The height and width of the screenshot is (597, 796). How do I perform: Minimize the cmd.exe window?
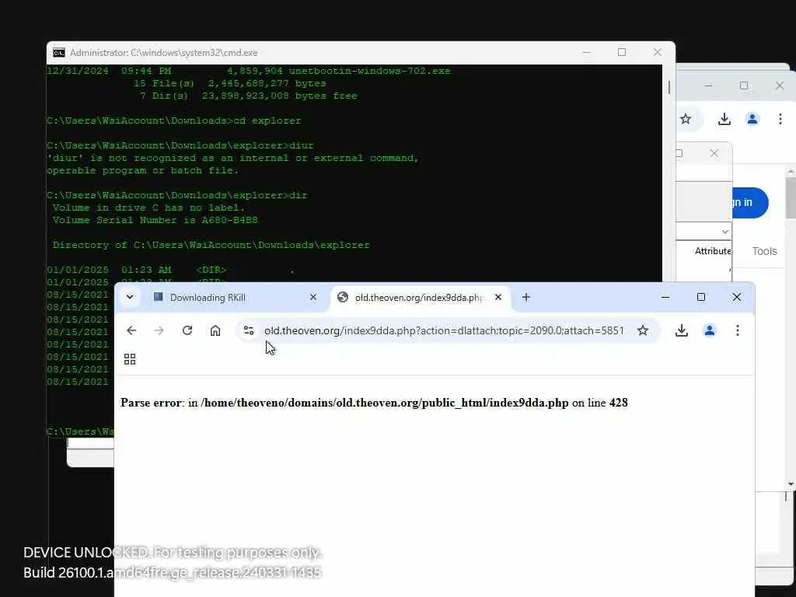[586, 52]
